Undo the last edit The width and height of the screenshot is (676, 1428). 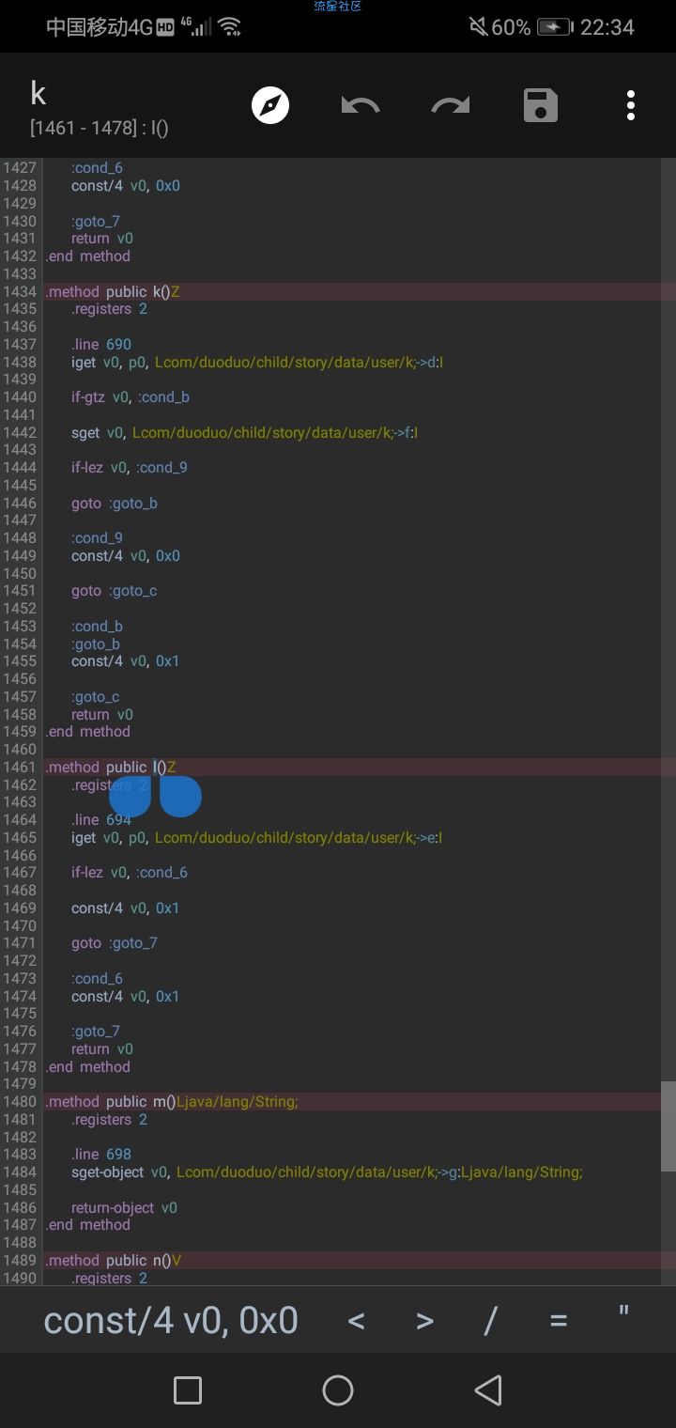(x=361, y=105)
